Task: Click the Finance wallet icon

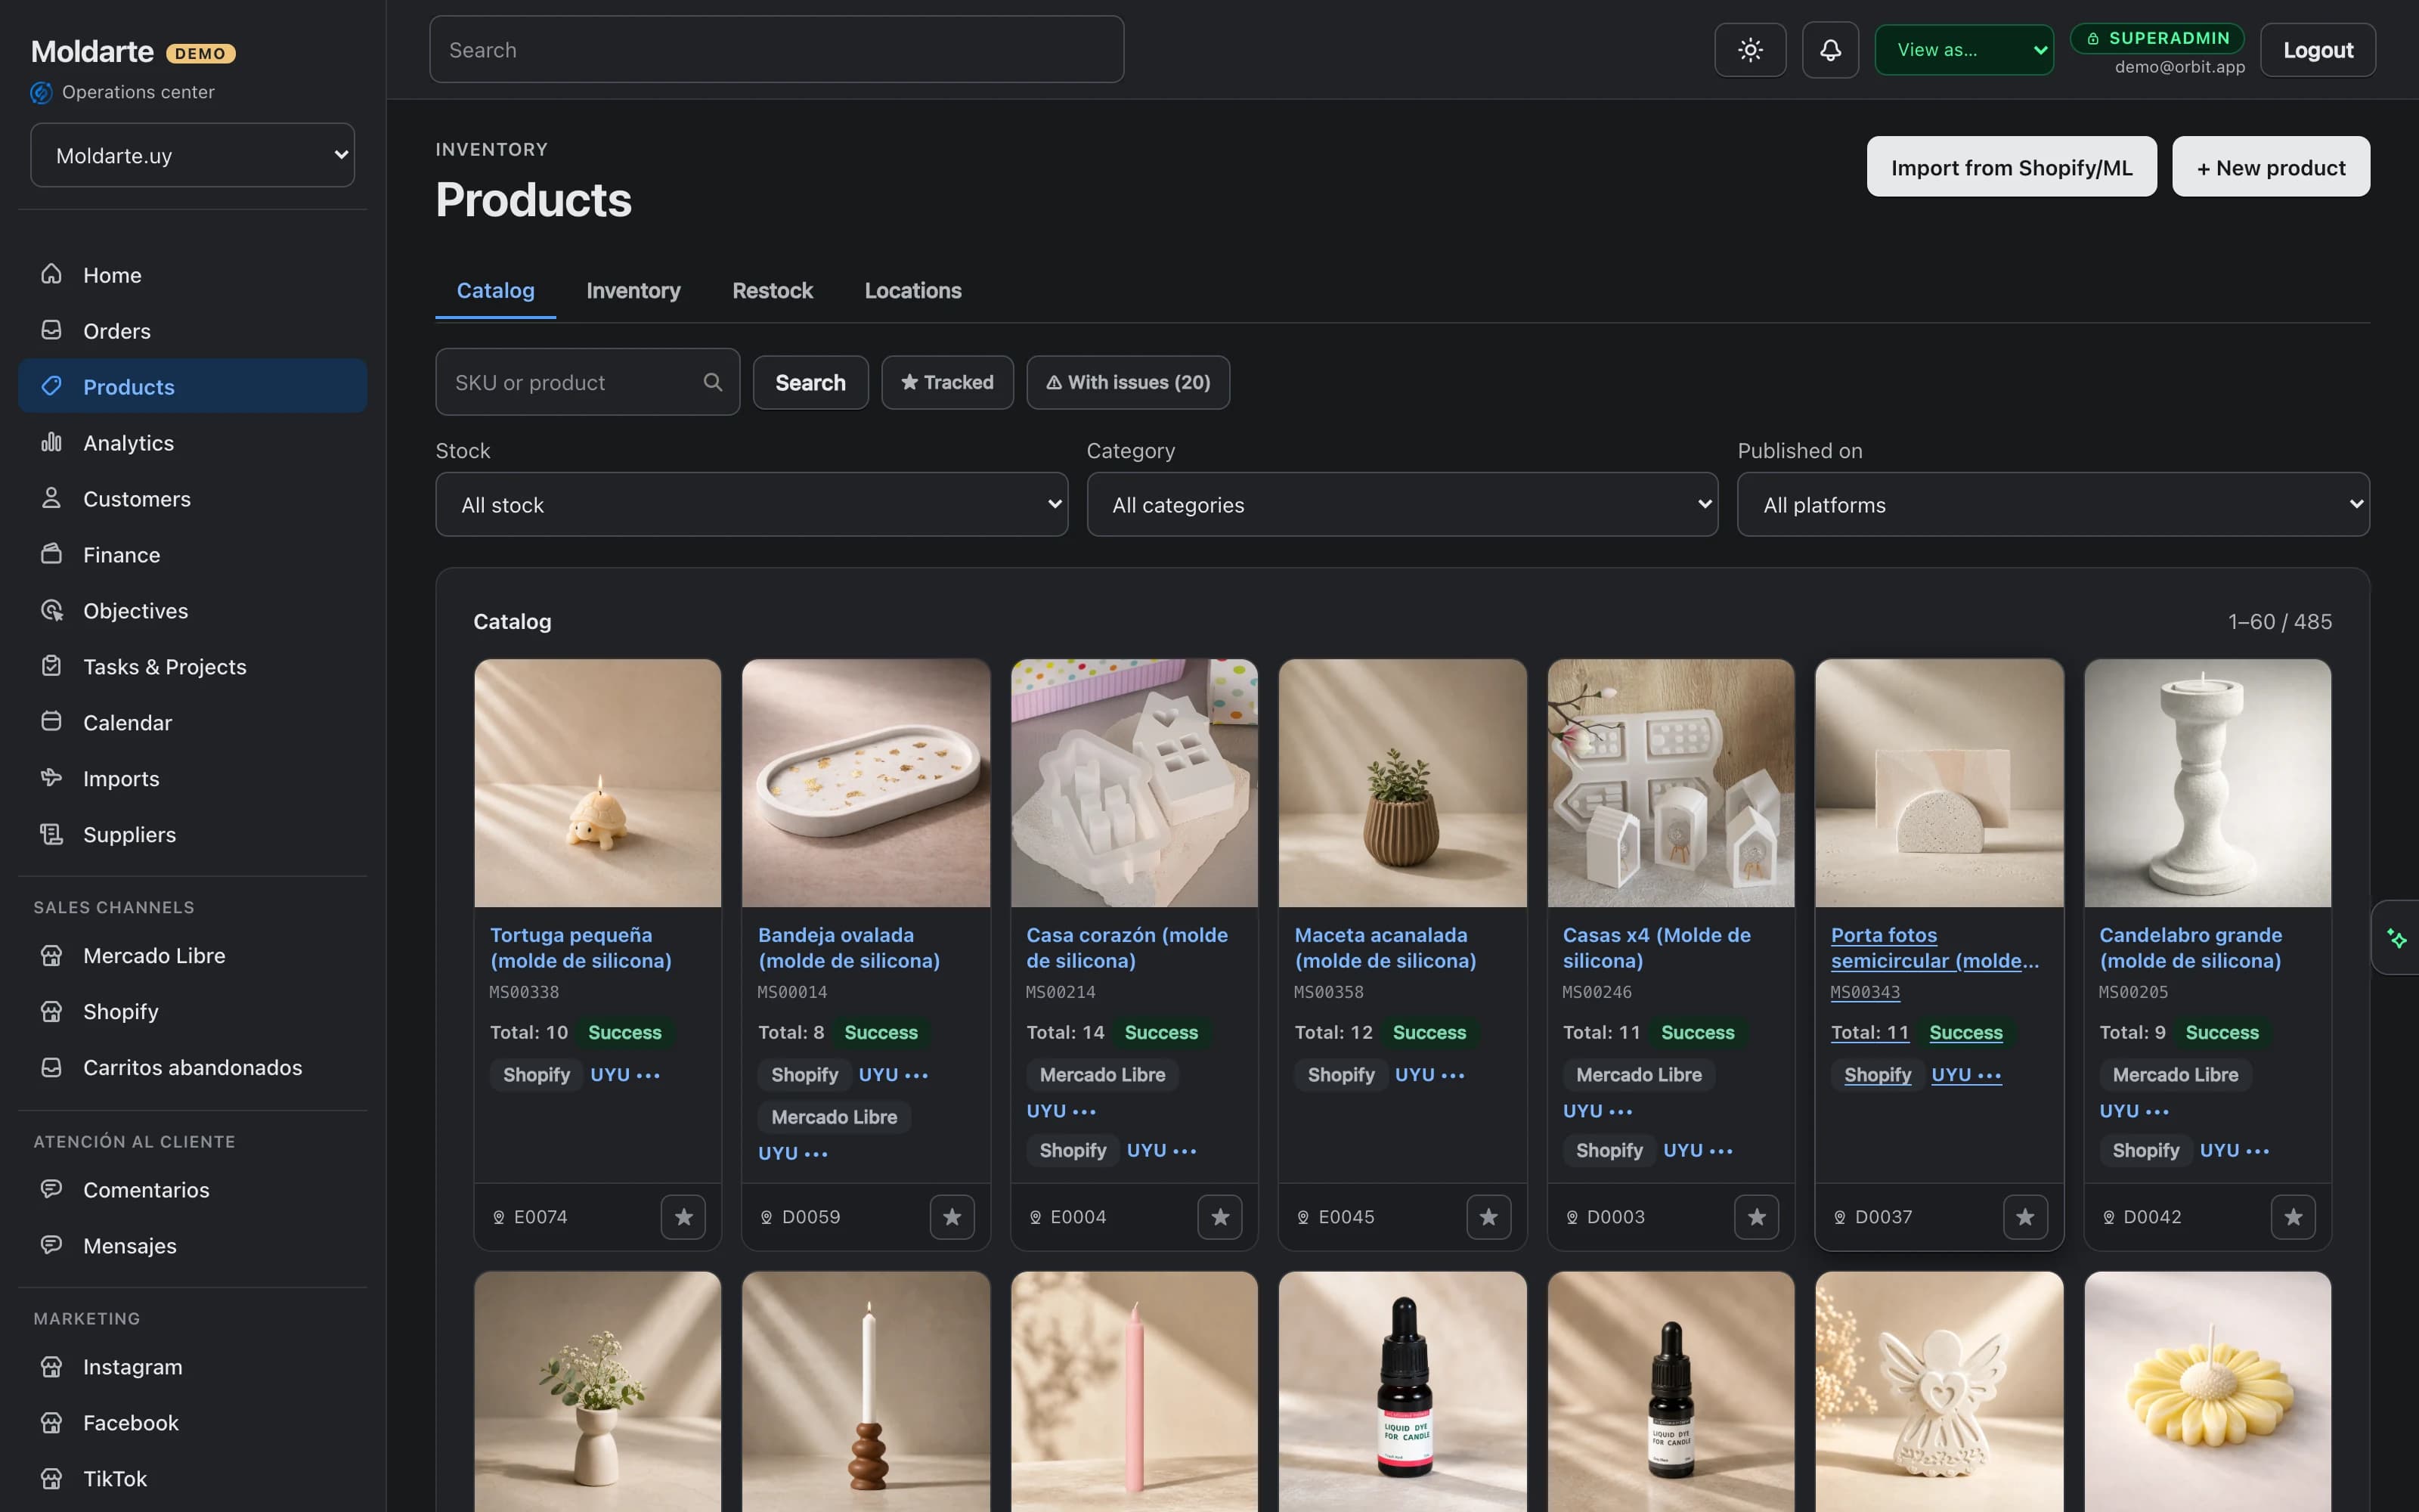Action: [52, 554]
